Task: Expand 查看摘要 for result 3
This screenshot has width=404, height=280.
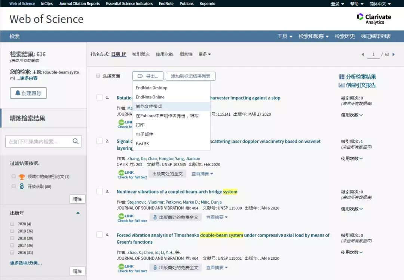Action: (x=217, y=217)
